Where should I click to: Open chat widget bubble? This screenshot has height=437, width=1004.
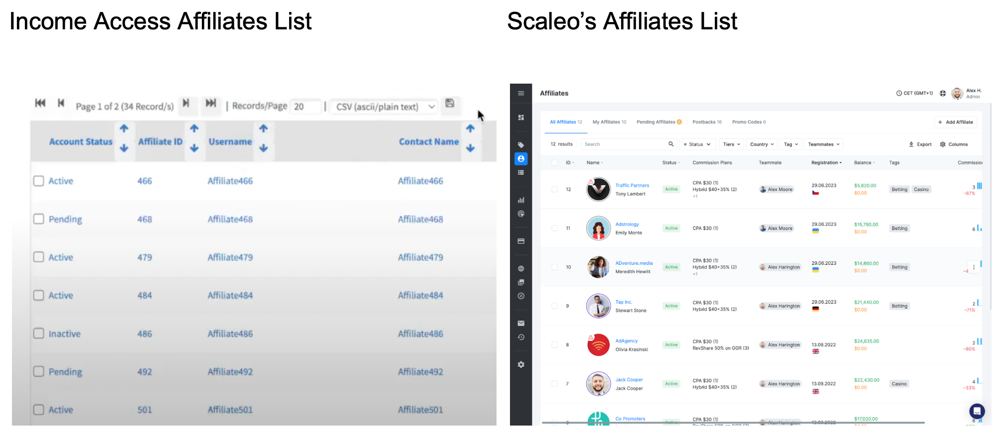point(977,411)
